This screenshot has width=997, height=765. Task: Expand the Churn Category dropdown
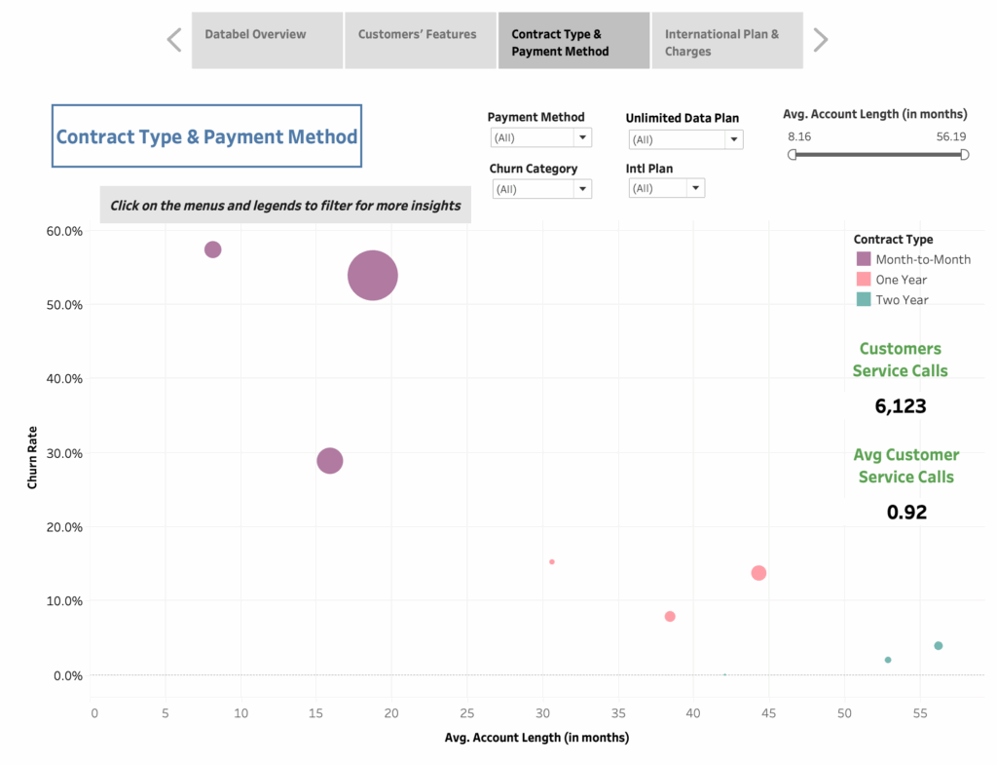point(581,189)
